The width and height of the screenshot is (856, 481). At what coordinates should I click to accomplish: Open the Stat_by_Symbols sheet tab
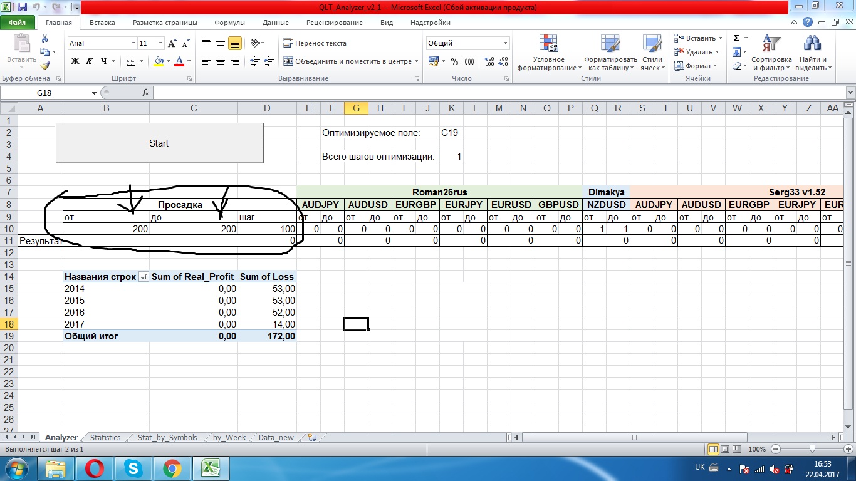click(167, 438)
